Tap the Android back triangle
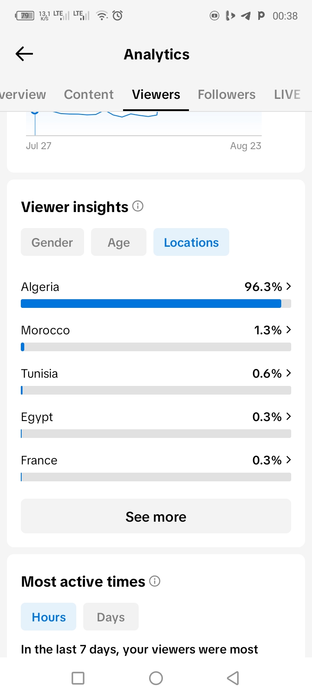312x699 pixels. pos(233,678)
